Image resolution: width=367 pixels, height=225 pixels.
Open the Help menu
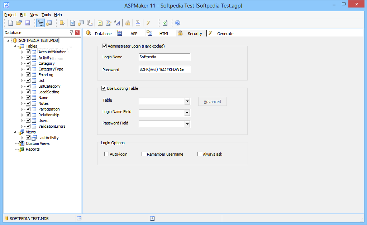tap(58, 15)
